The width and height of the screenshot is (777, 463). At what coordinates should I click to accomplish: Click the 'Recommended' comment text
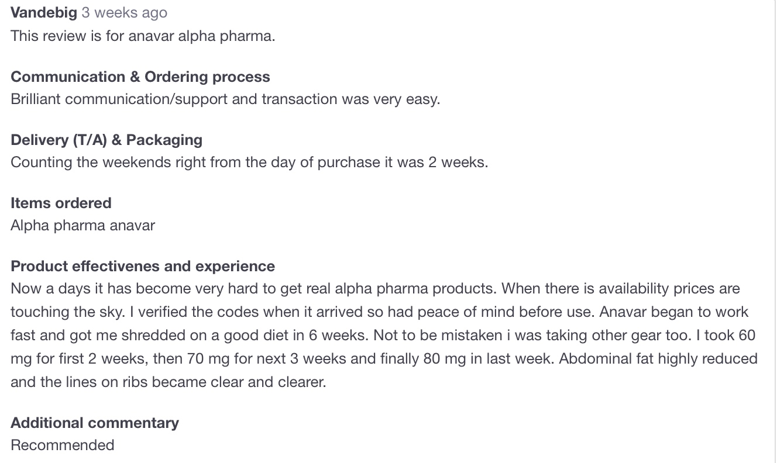point(63,445)
